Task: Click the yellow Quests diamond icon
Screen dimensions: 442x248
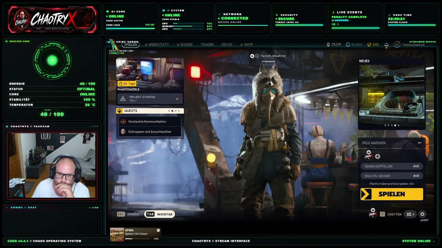Action: 119,111
